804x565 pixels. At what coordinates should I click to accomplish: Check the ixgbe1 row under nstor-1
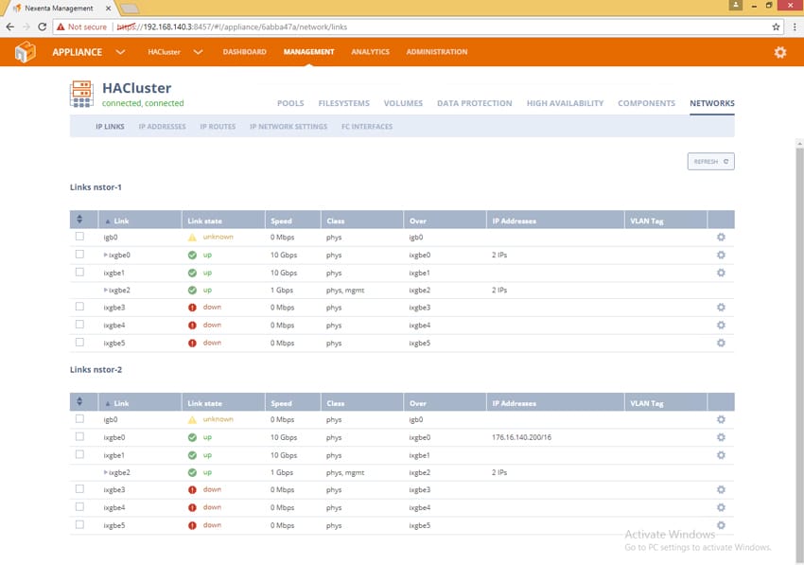[x=79, y=272]
